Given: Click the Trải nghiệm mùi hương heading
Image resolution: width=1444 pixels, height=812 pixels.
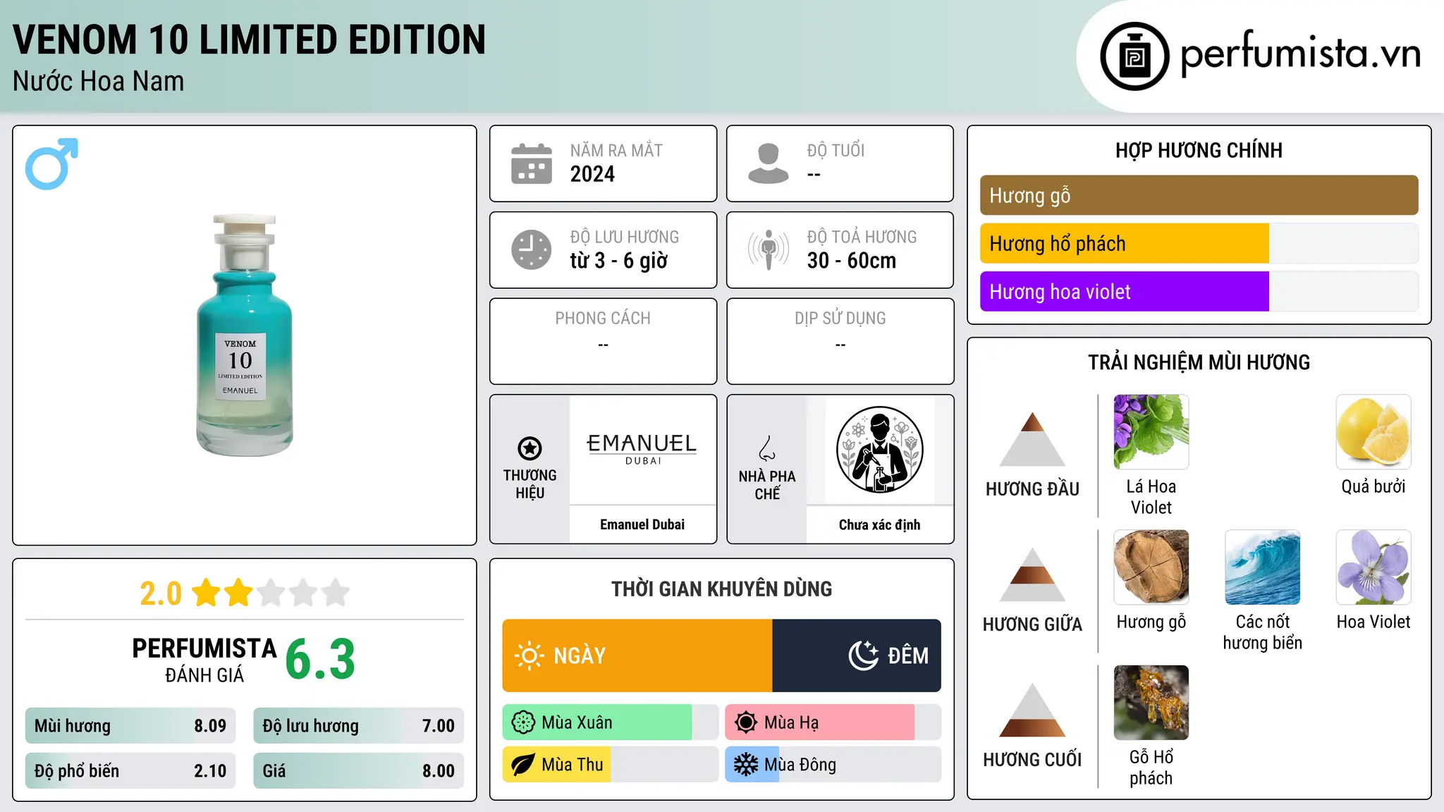Looking at the screenshot, I should pos(1199,362).
